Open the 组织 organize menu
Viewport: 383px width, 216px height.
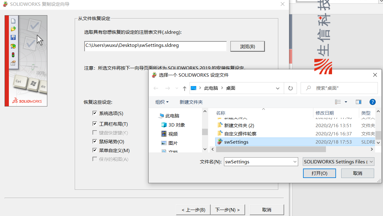click(x=162, y=102)
